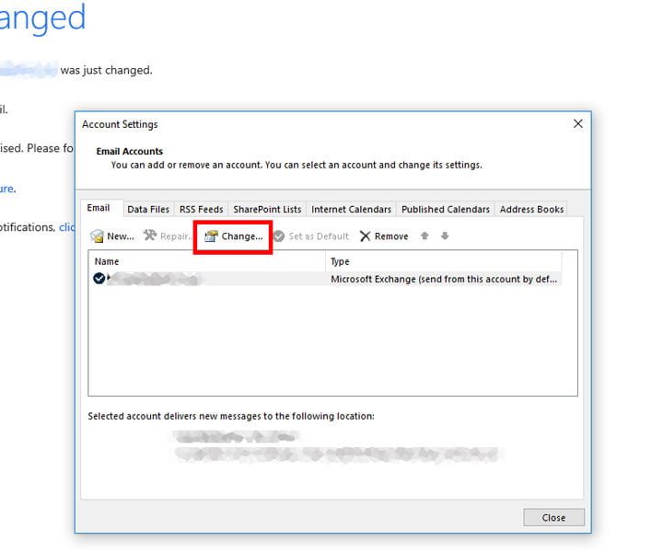The width and height of the screenshot is (663, 552).
Task: Click the New account envelope icon
Action: point(97,236)
